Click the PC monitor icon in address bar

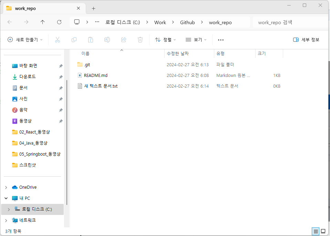click(x=77, y=22)
